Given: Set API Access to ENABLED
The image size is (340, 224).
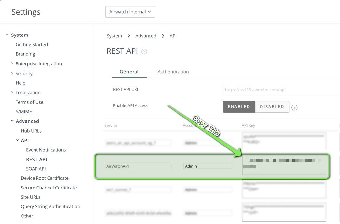Looking at the screenshot, I should pyautogui.click(x=239, y=106).
